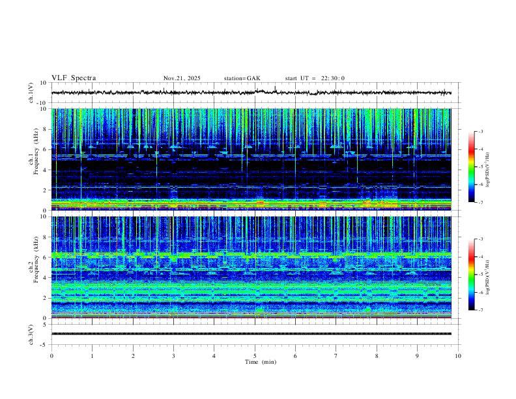Click the "-7" label on the ch.2 colorbar

point(480,310)
